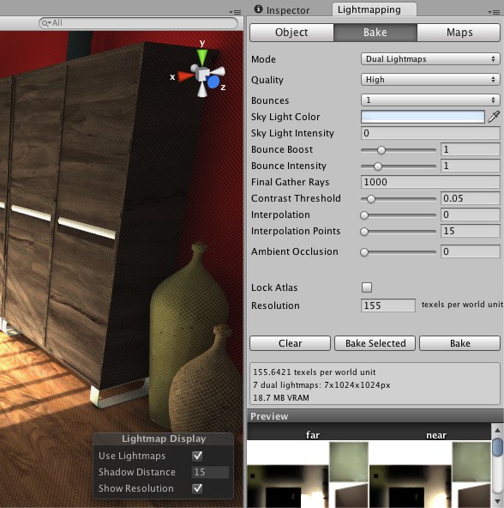
Task: Click the search magnifier icon in scene search
Action: (46, 23)
